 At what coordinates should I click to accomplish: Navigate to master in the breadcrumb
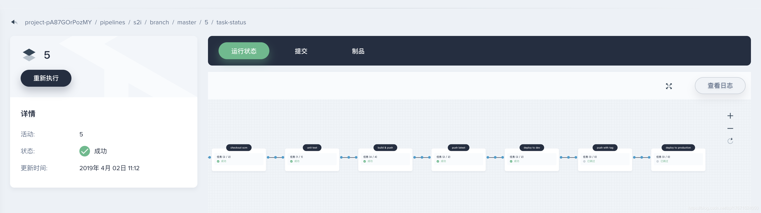[x=187, y=22]
